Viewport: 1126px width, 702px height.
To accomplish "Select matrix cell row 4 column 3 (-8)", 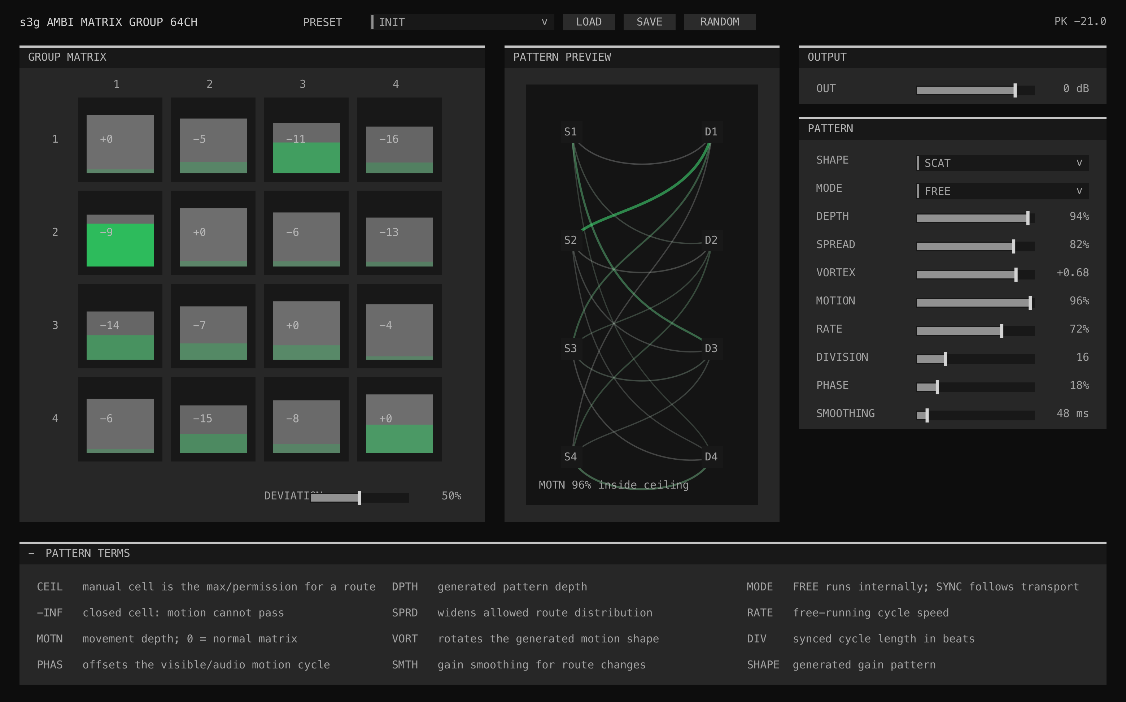I will point(306,419).
